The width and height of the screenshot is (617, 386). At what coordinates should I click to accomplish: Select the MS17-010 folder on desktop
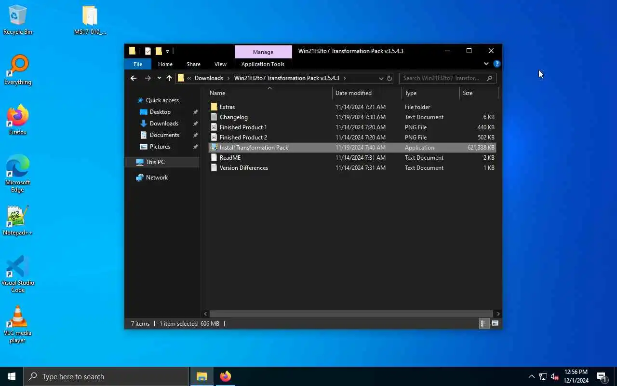(x=90, y=20)
